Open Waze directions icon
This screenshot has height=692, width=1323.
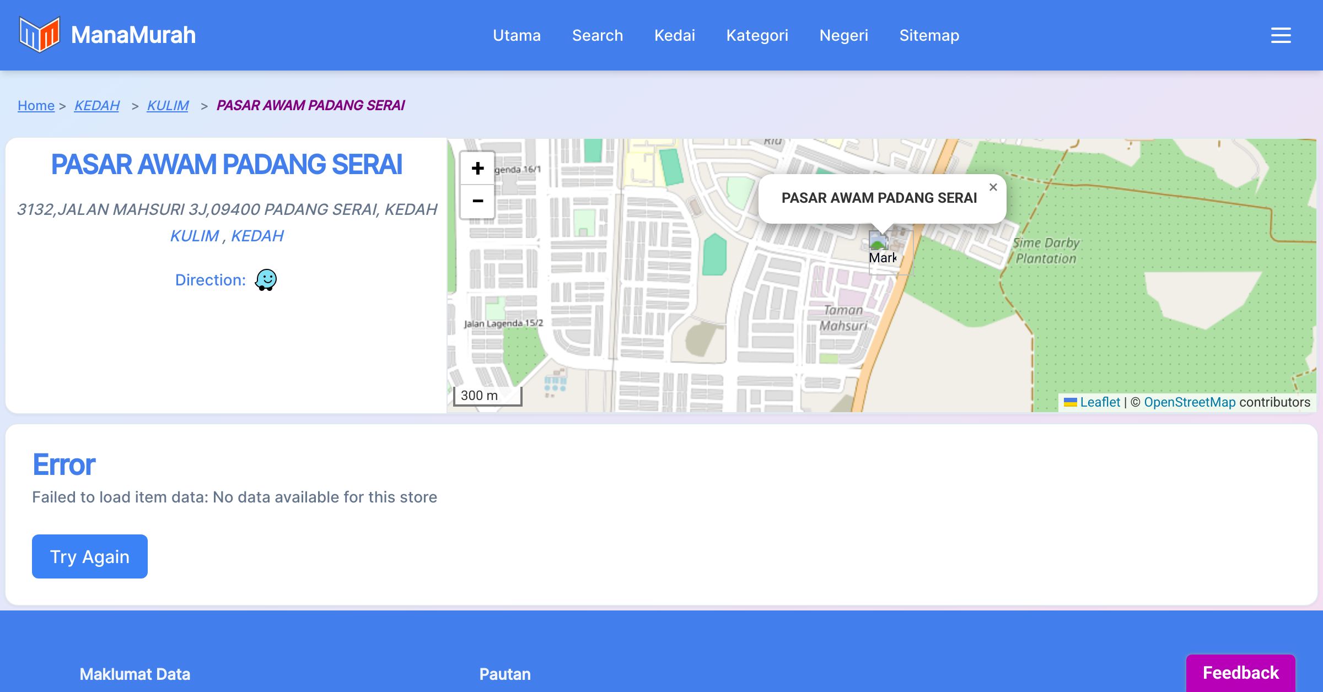(266, 280)
